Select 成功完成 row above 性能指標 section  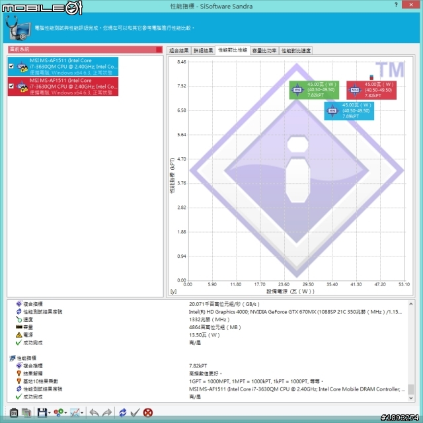[x=207, y=343]
